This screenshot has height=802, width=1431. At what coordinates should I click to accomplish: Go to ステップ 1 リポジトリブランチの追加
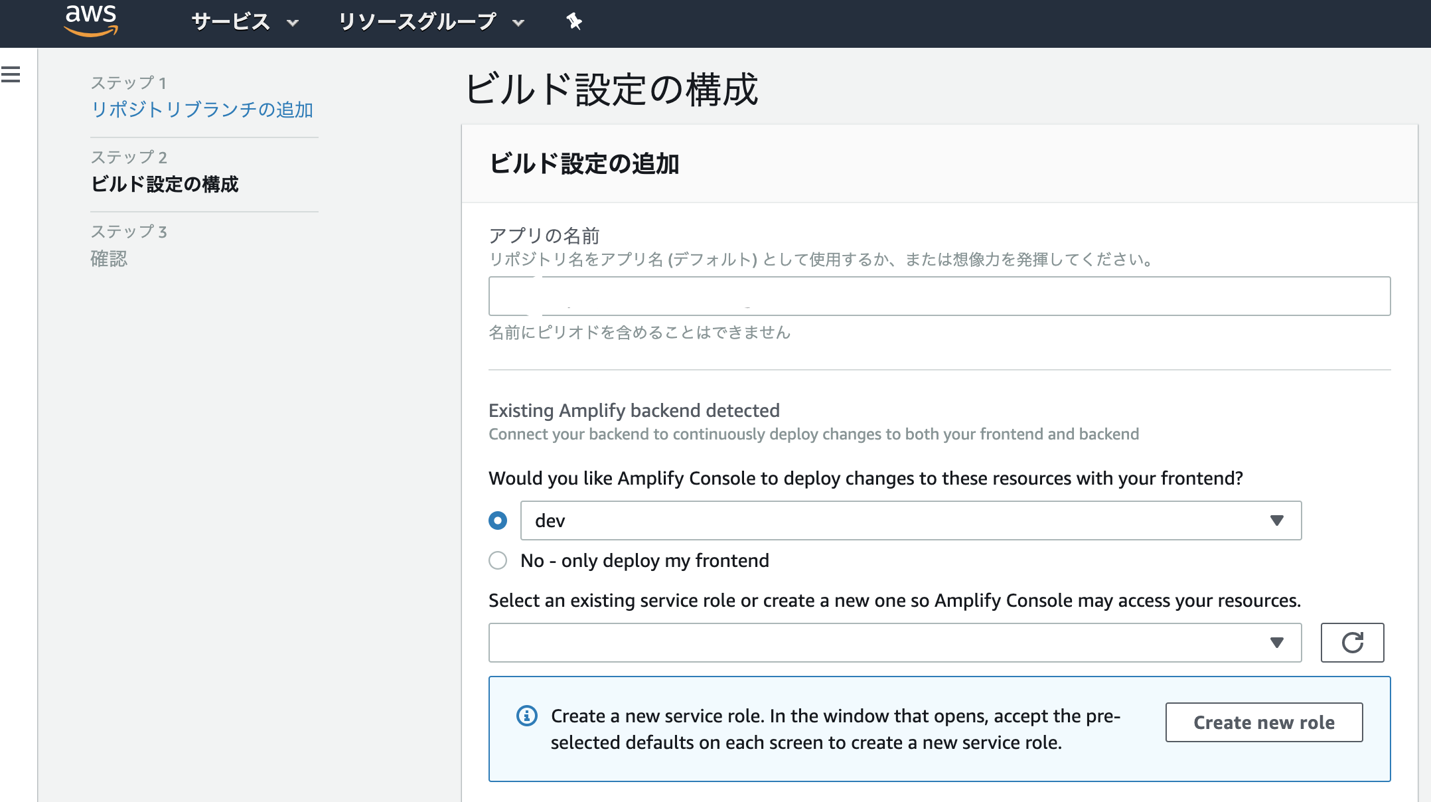coord(203,110)
